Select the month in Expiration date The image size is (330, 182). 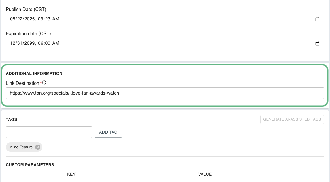13,44
